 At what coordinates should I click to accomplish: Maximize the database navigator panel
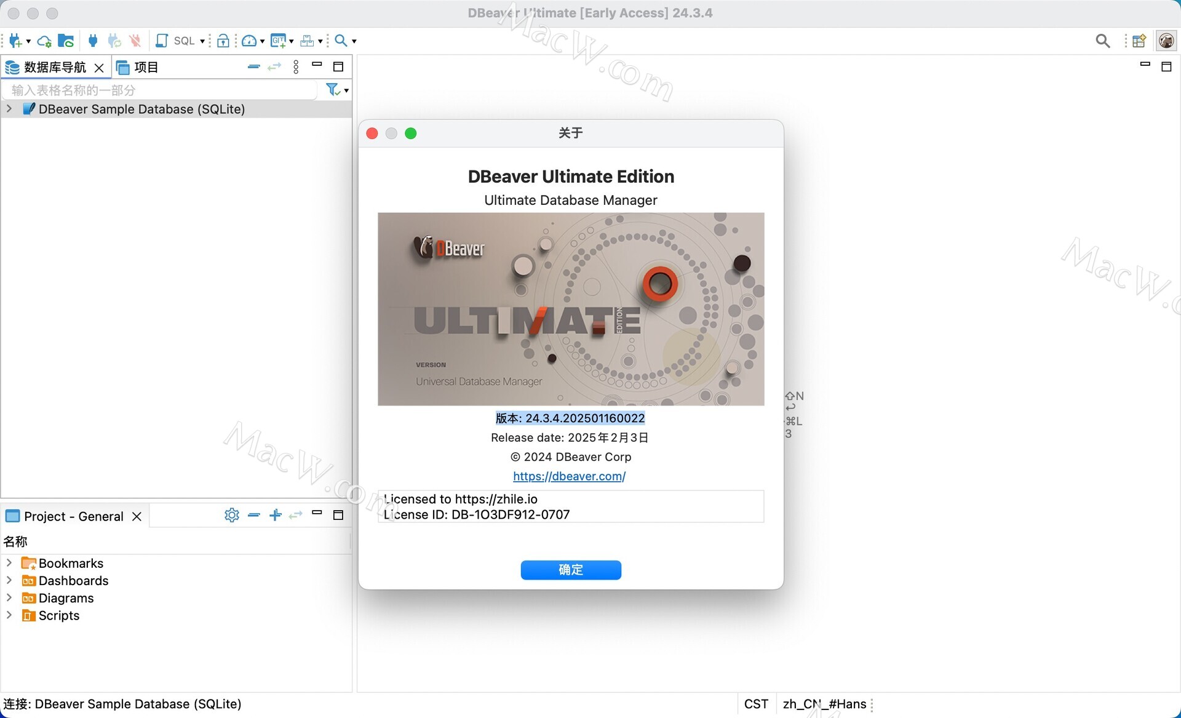(x=338, y=66)
